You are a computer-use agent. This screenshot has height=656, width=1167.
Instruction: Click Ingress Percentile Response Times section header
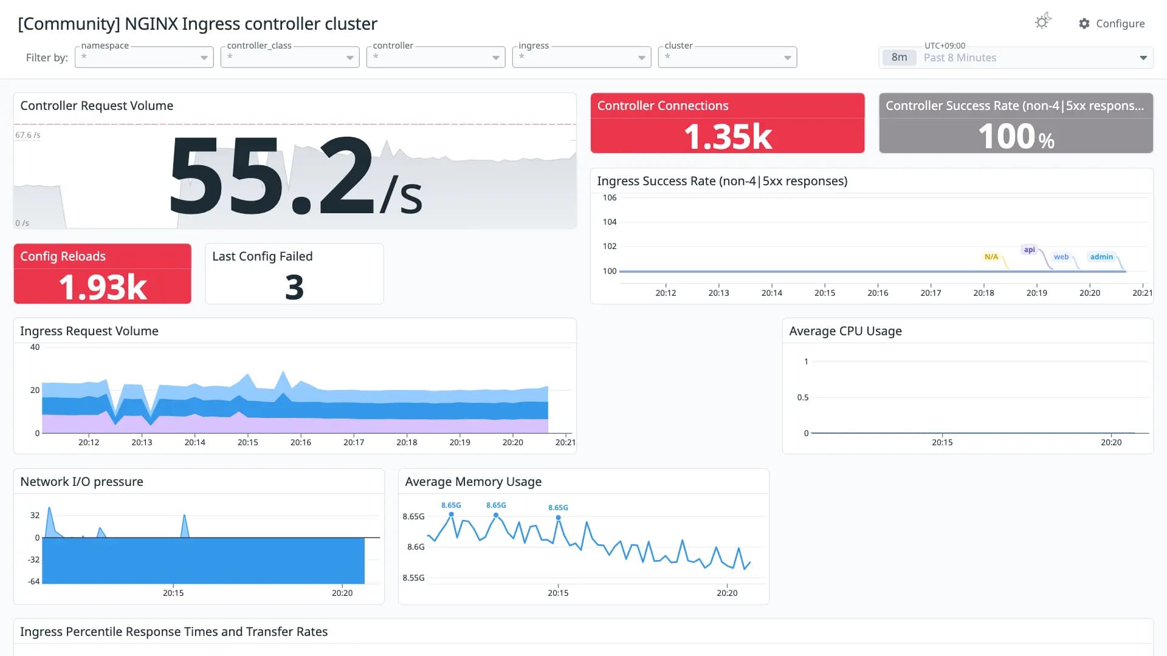click(174, 632)
